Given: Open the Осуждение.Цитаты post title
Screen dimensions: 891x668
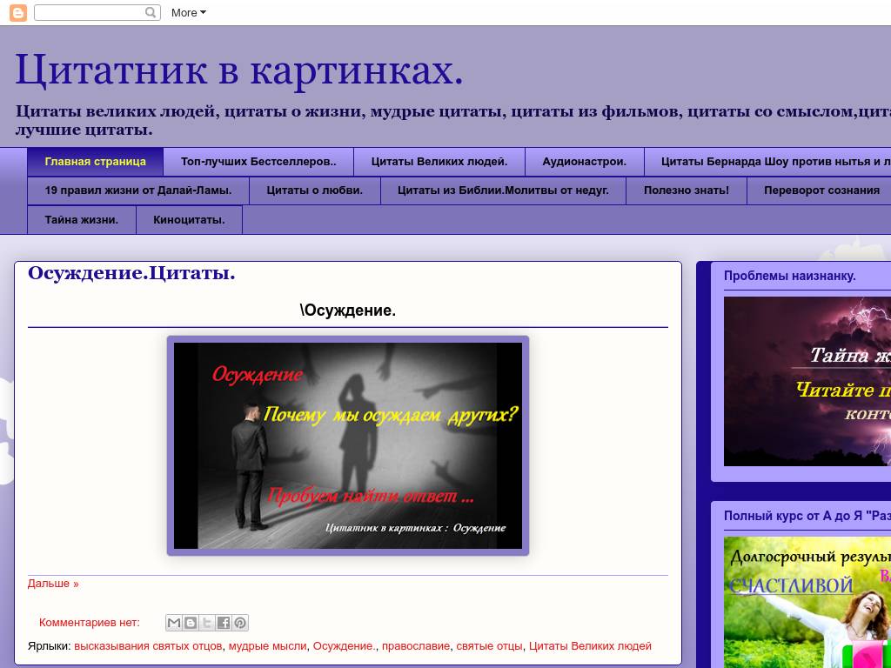Looking at the screenshot, I should (130, 272).
